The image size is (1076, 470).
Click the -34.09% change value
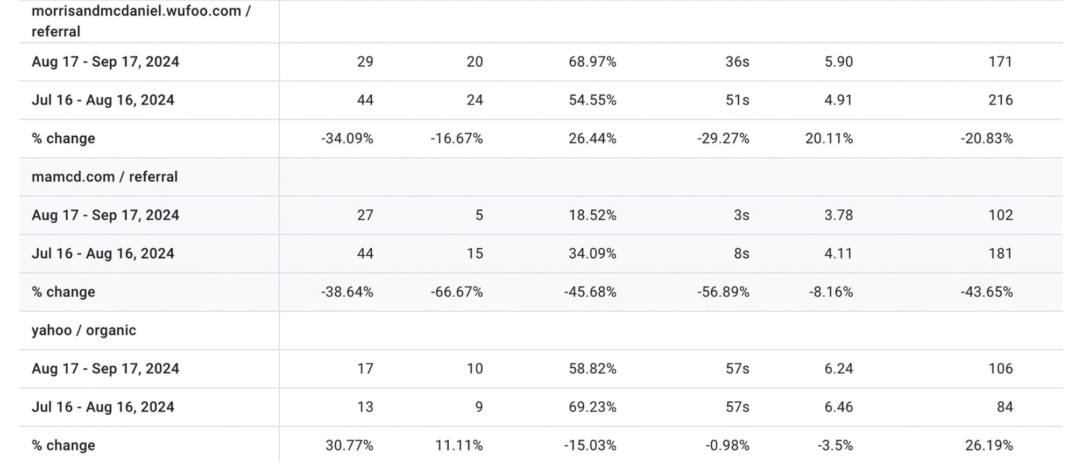(347, 138)
